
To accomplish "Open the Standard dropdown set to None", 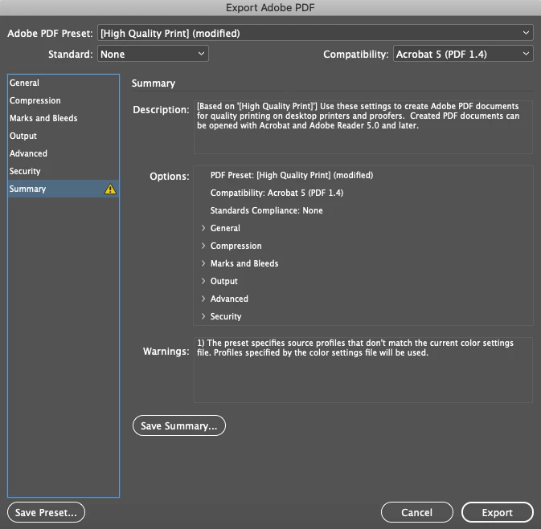I will pos(153,54).
